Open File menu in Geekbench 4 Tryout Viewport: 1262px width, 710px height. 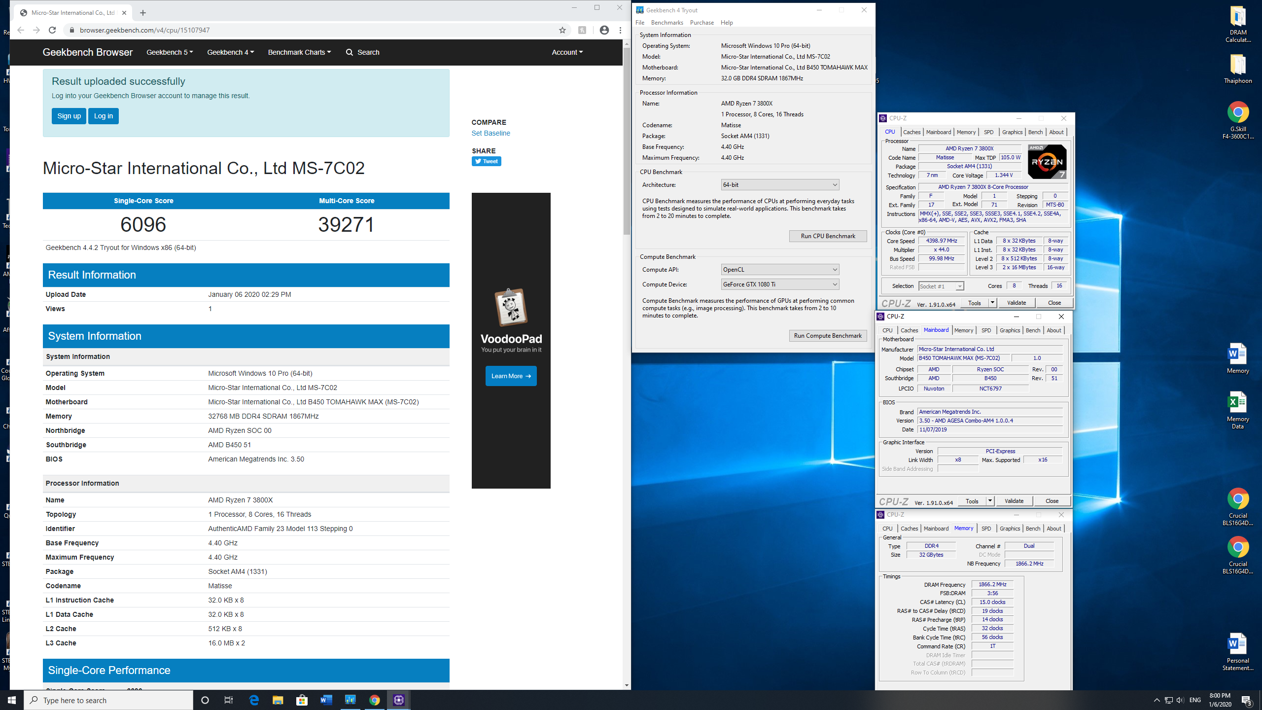pos(640,23)
